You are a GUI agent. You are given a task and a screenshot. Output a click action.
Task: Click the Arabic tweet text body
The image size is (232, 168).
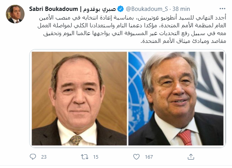point(132,29)
